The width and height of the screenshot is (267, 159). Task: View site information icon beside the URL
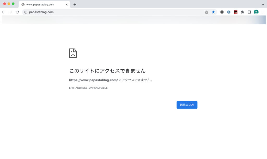tap(26, 12)
